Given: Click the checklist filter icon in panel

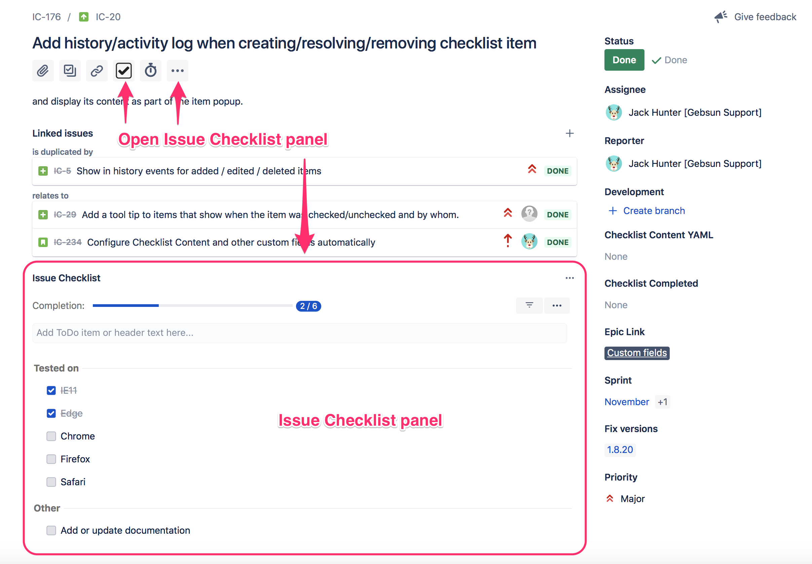Looking at the screenshot, I should (x=529, y=306).
